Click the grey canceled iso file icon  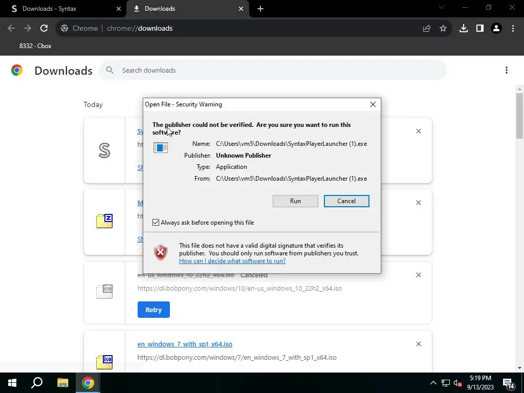(104, 291)
